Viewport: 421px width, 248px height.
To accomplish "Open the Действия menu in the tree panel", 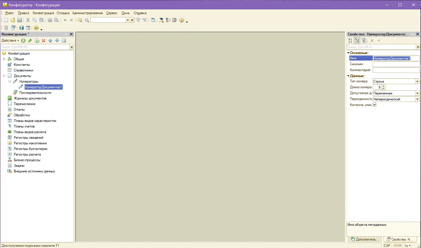I will (x=10, y=40).
